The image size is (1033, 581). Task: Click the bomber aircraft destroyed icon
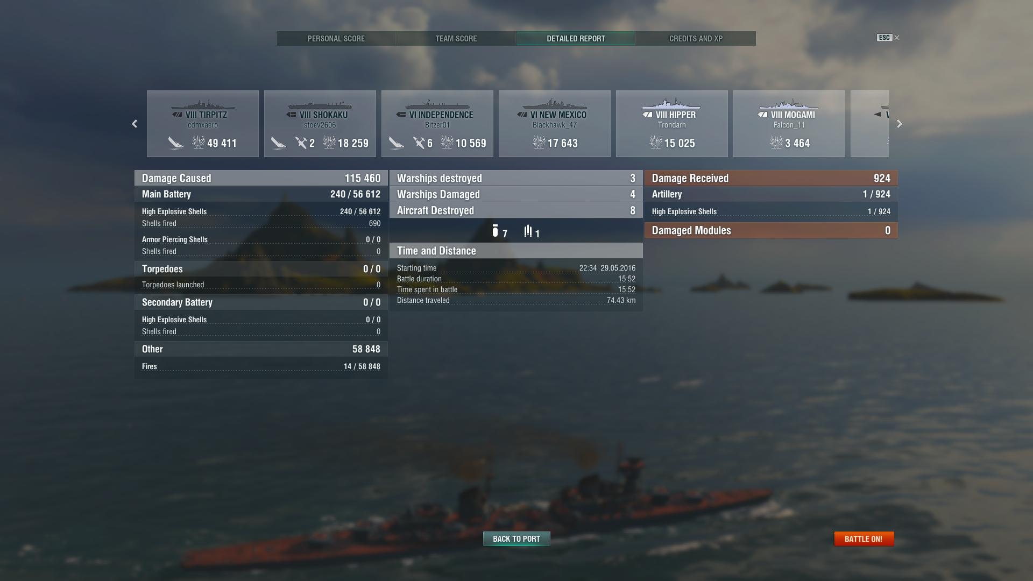(495, 231)
